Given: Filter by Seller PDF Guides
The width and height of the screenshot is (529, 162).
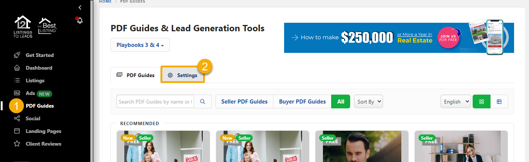Looking at the screenshot, I should 244,102.
